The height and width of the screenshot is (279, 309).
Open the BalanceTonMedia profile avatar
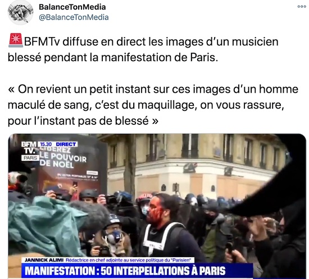click(x=20, y=12)
